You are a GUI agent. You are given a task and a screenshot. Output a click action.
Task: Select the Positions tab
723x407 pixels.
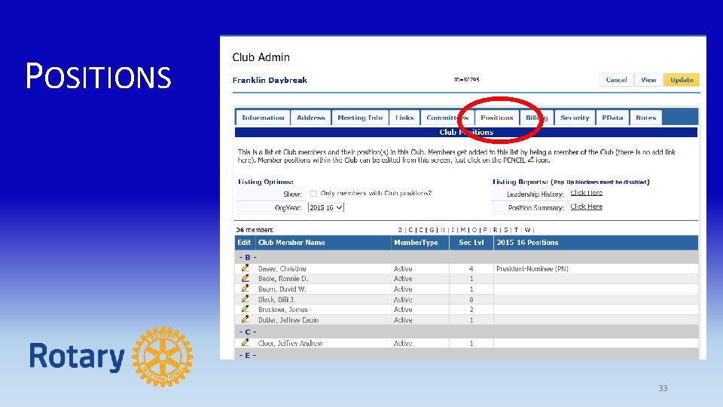496,118
